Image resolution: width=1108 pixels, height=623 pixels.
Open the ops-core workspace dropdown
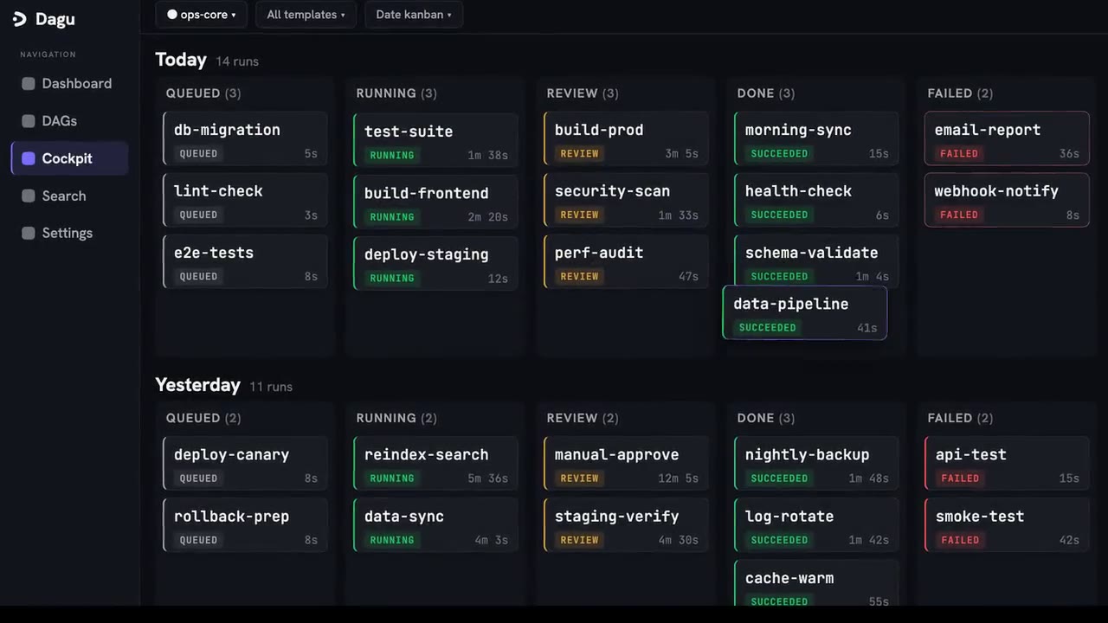pos(202,15)
